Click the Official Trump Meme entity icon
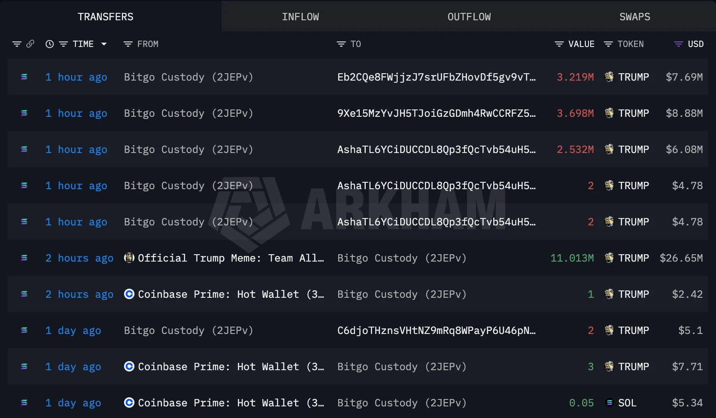The height and width of the screenshot is (418, 716). (129, 258)
